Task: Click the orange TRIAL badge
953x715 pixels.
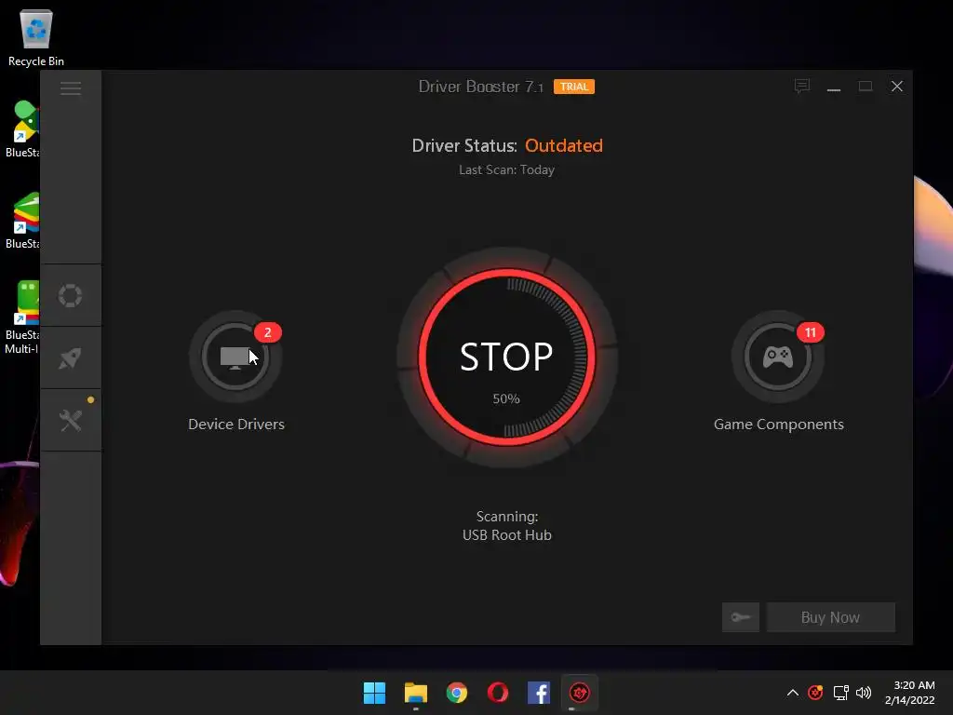Action: click(x=573, y=87)
